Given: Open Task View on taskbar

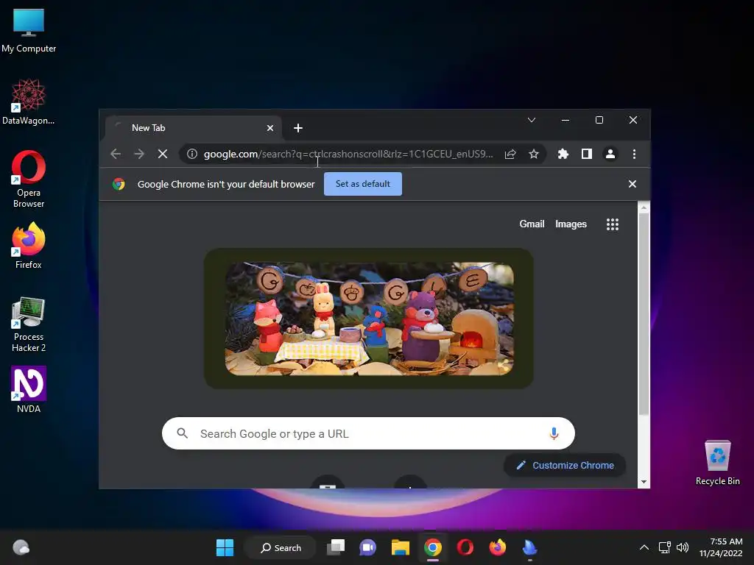Looking at the screenshot, I should coord(336,547).
